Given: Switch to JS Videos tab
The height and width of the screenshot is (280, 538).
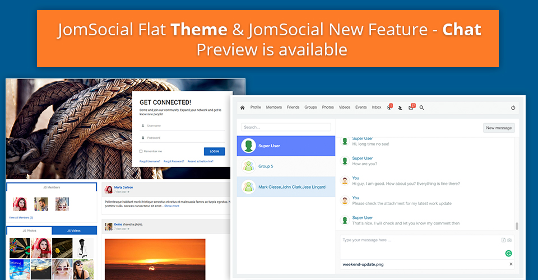Looking at the screenshot, I should (74, 231).
